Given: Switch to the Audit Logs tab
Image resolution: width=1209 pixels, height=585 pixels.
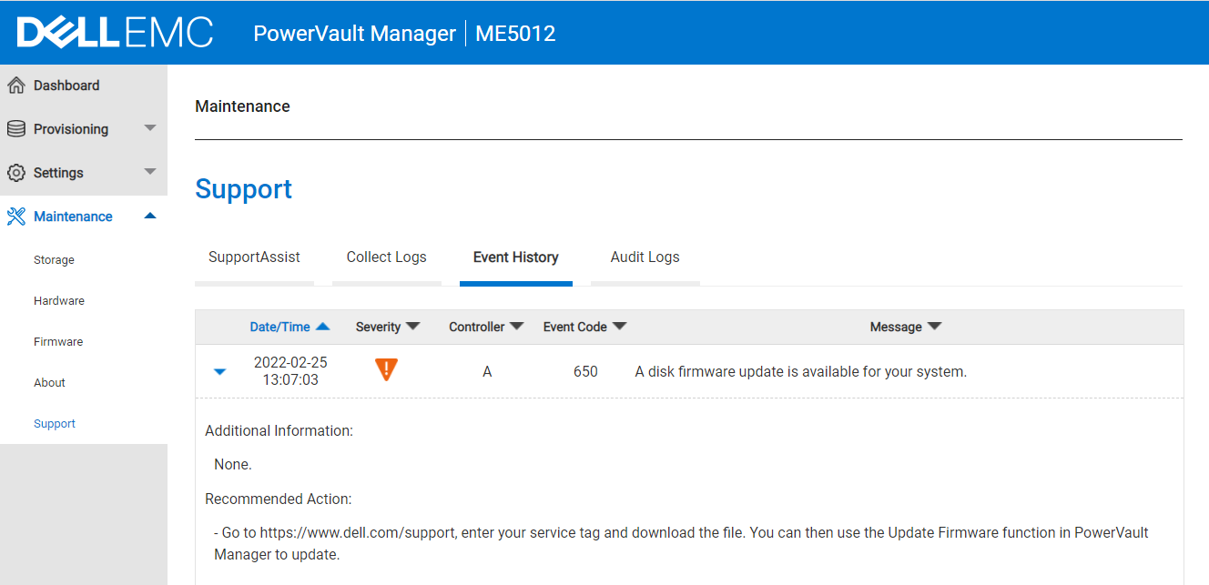Looking at the screenshot, I should click(x=645, y=257).
